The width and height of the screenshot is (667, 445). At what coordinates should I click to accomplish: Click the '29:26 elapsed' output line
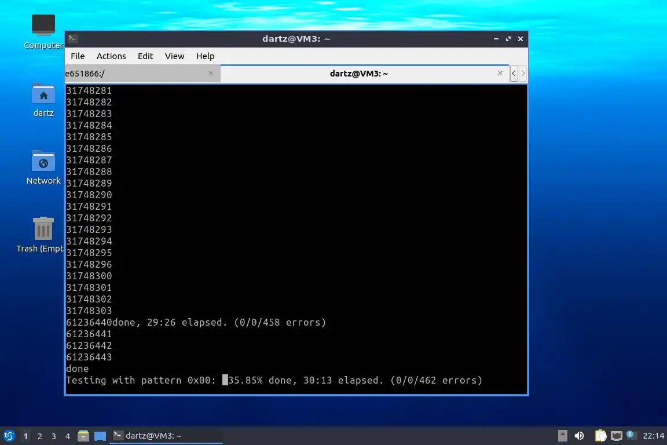point(196,322)
